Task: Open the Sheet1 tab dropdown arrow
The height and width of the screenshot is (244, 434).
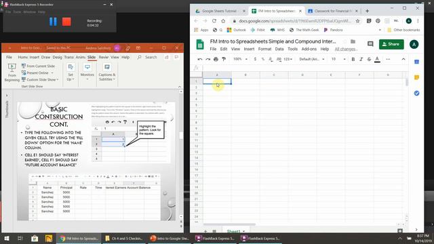Action: tap(244, 231)
